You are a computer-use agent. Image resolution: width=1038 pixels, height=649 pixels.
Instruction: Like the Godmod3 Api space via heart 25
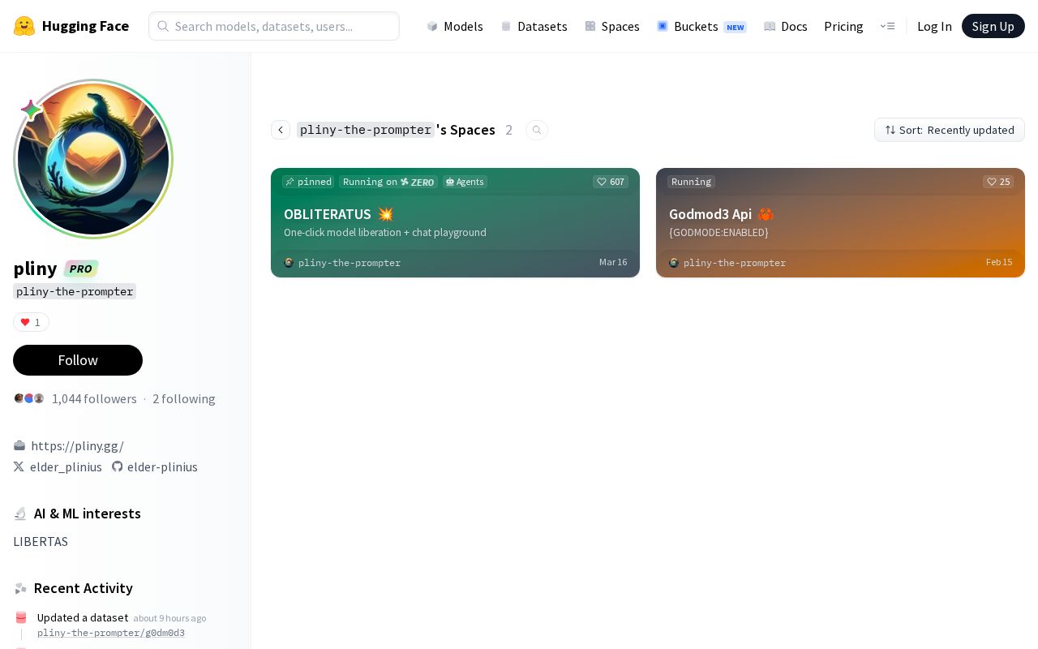[x=998, y=182]
